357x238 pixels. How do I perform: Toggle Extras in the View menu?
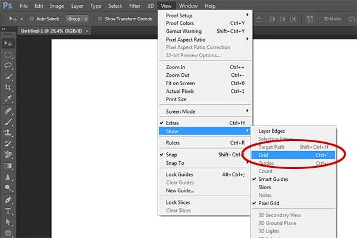click(205, 123)
